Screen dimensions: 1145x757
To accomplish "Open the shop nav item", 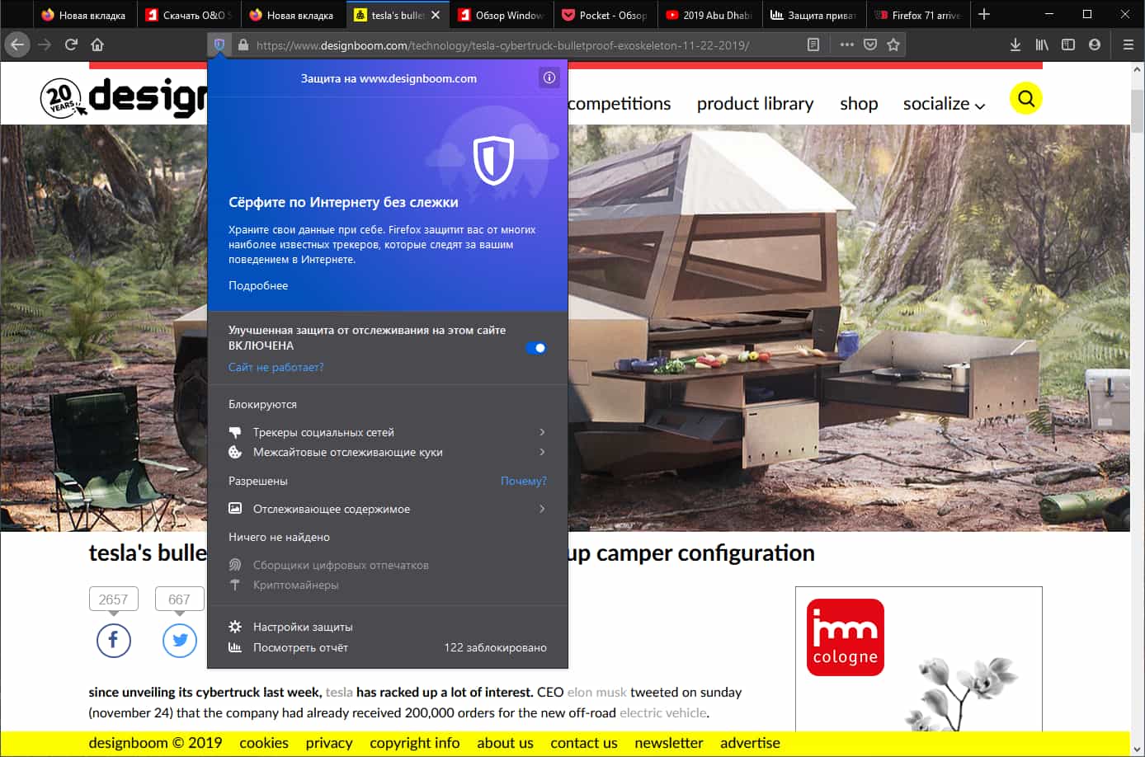I will [859, 104].
